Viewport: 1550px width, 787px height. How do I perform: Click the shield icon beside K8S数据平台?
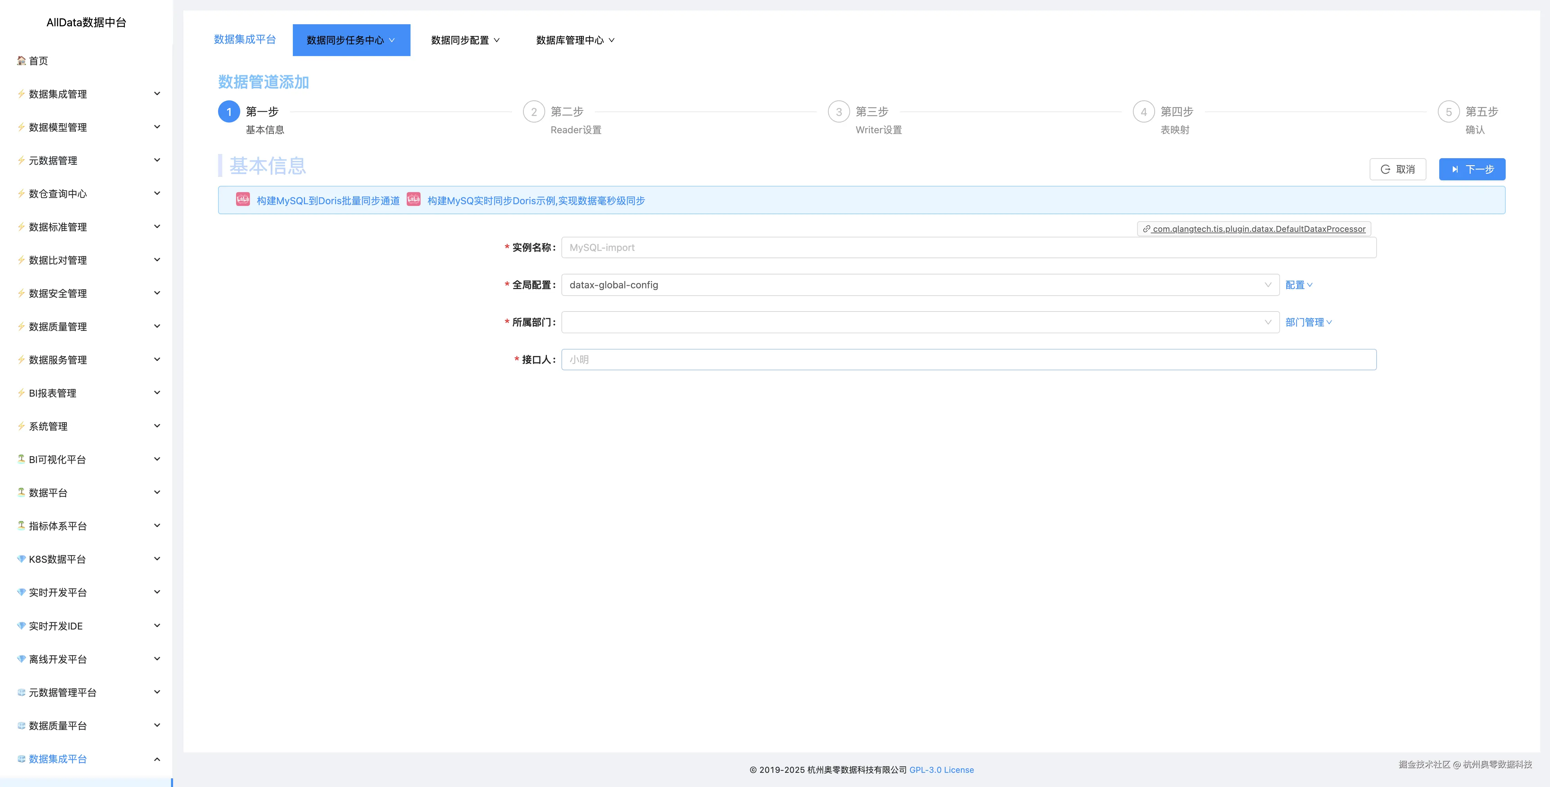tap(20, 559)
